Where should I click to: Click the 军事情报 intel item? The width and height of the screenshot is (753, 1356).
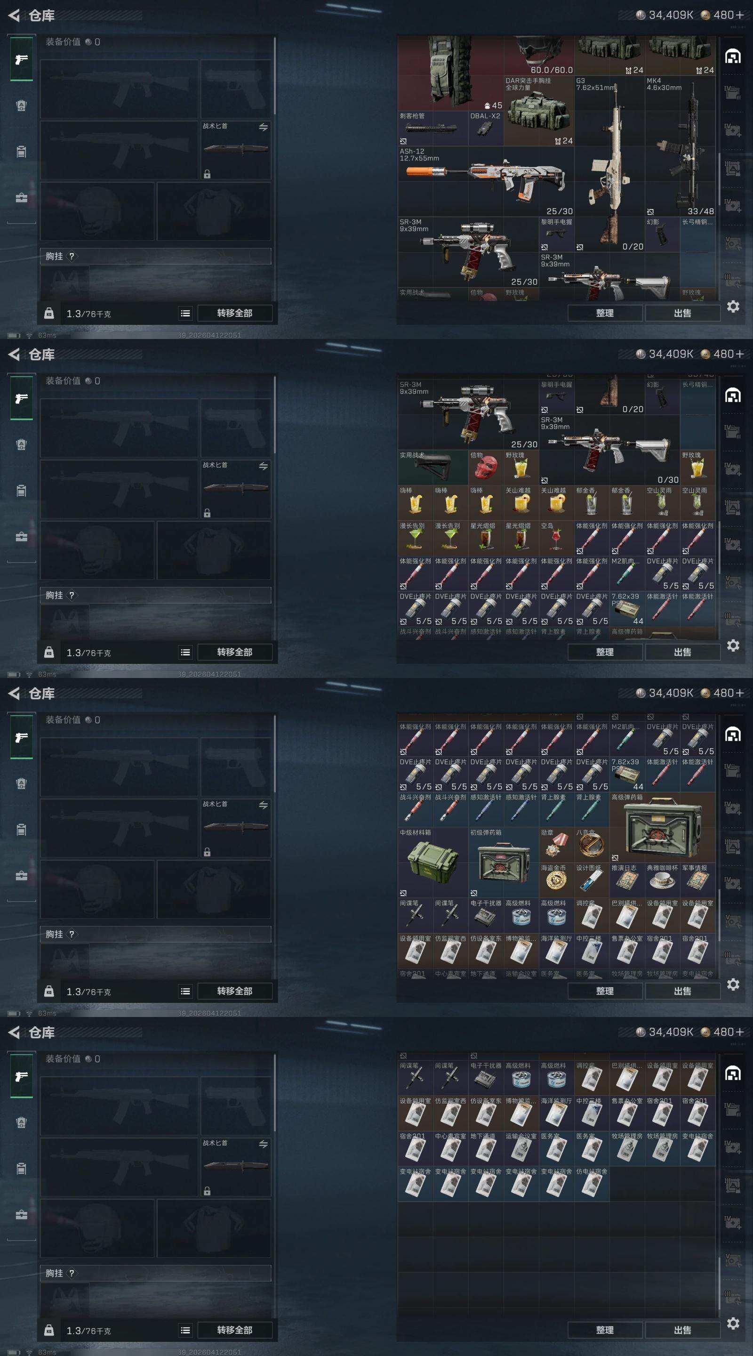(x=698, y=880)
